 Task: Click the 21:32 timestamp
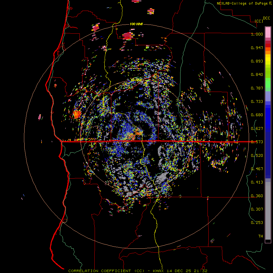click(201, 271)
